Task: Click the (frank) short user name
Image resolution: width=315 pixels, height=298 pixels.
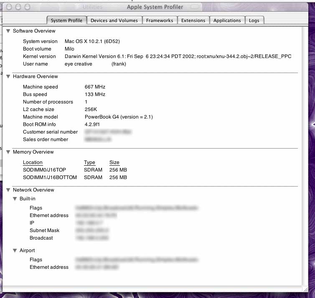Action: 119,64
